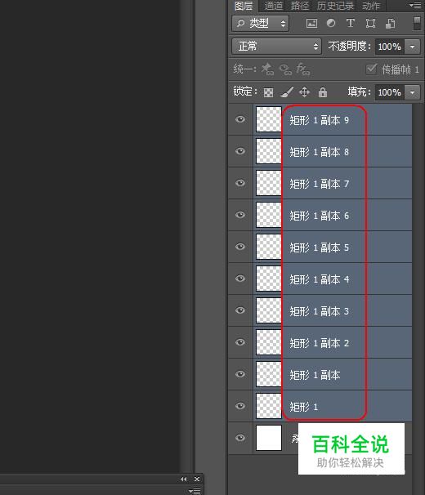Screen dimensions: 425x495
Task: Click the lock position move icon
Action: pyautogui.click(x=304, y=92)
